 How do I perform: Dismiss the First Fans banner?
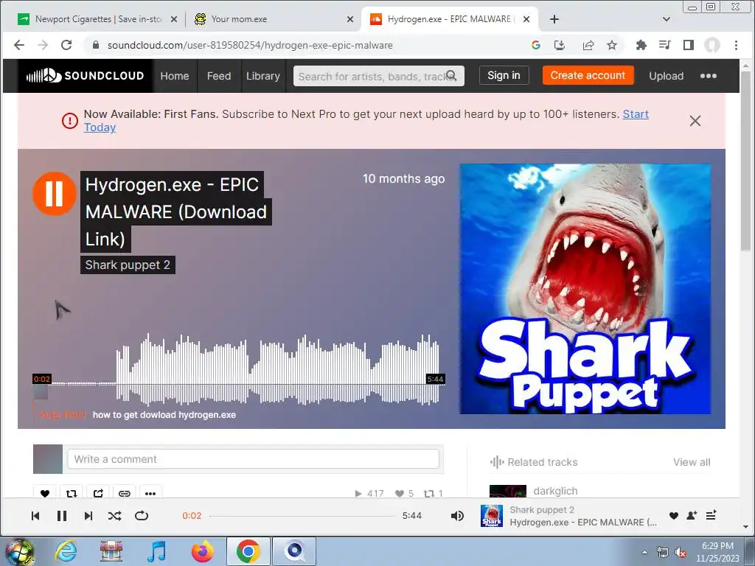pyautogui.click(x=695, y=121)
